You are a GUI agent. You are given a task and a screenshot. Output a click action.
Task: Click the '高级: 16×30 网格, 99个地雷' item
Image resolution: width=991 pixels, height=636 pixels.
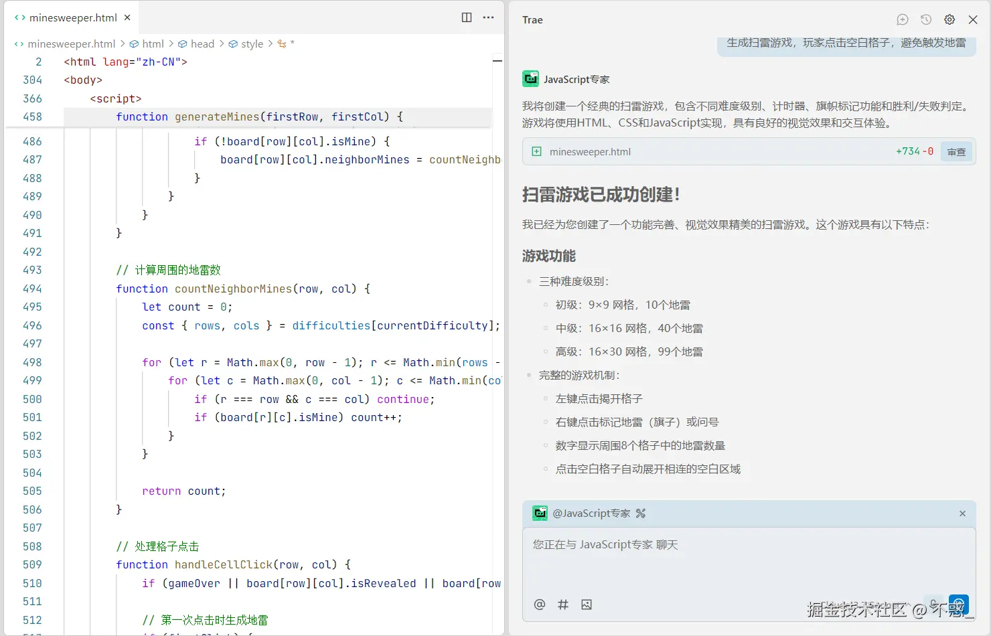tap(629, 351)
